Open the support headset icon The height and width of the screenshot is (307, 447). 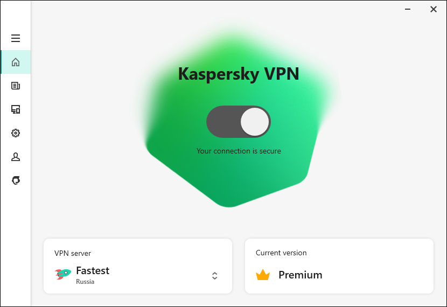coord(16,180)
